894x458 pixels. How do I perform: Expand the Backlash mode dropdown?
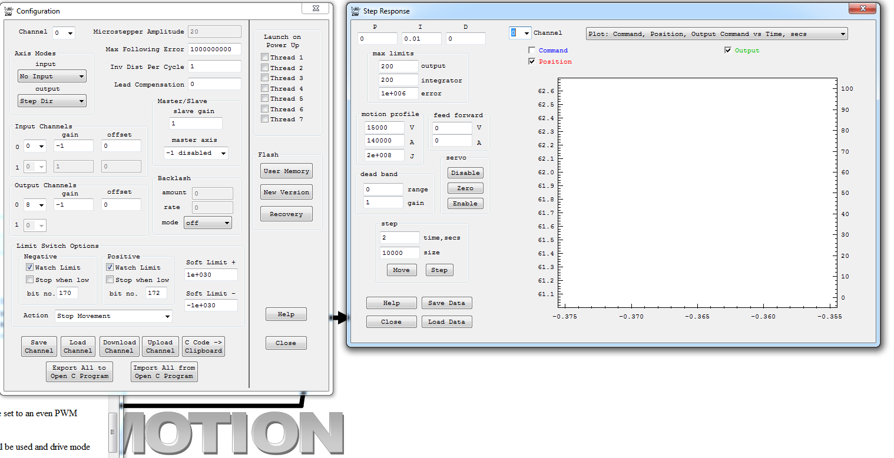point(208,223)
